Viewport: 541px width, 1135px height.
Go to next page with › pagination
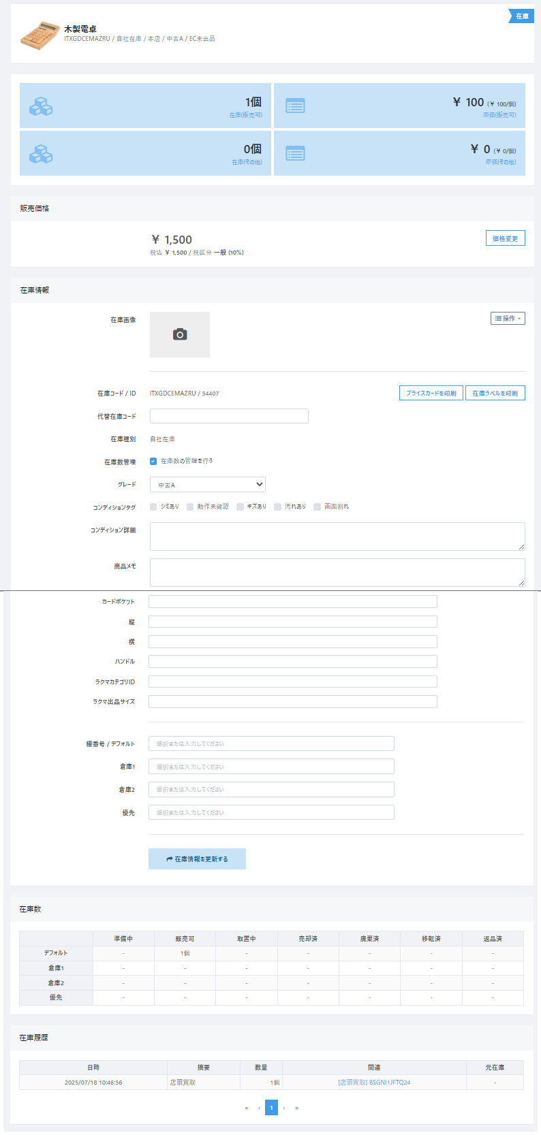click(x=284, y=1108)
